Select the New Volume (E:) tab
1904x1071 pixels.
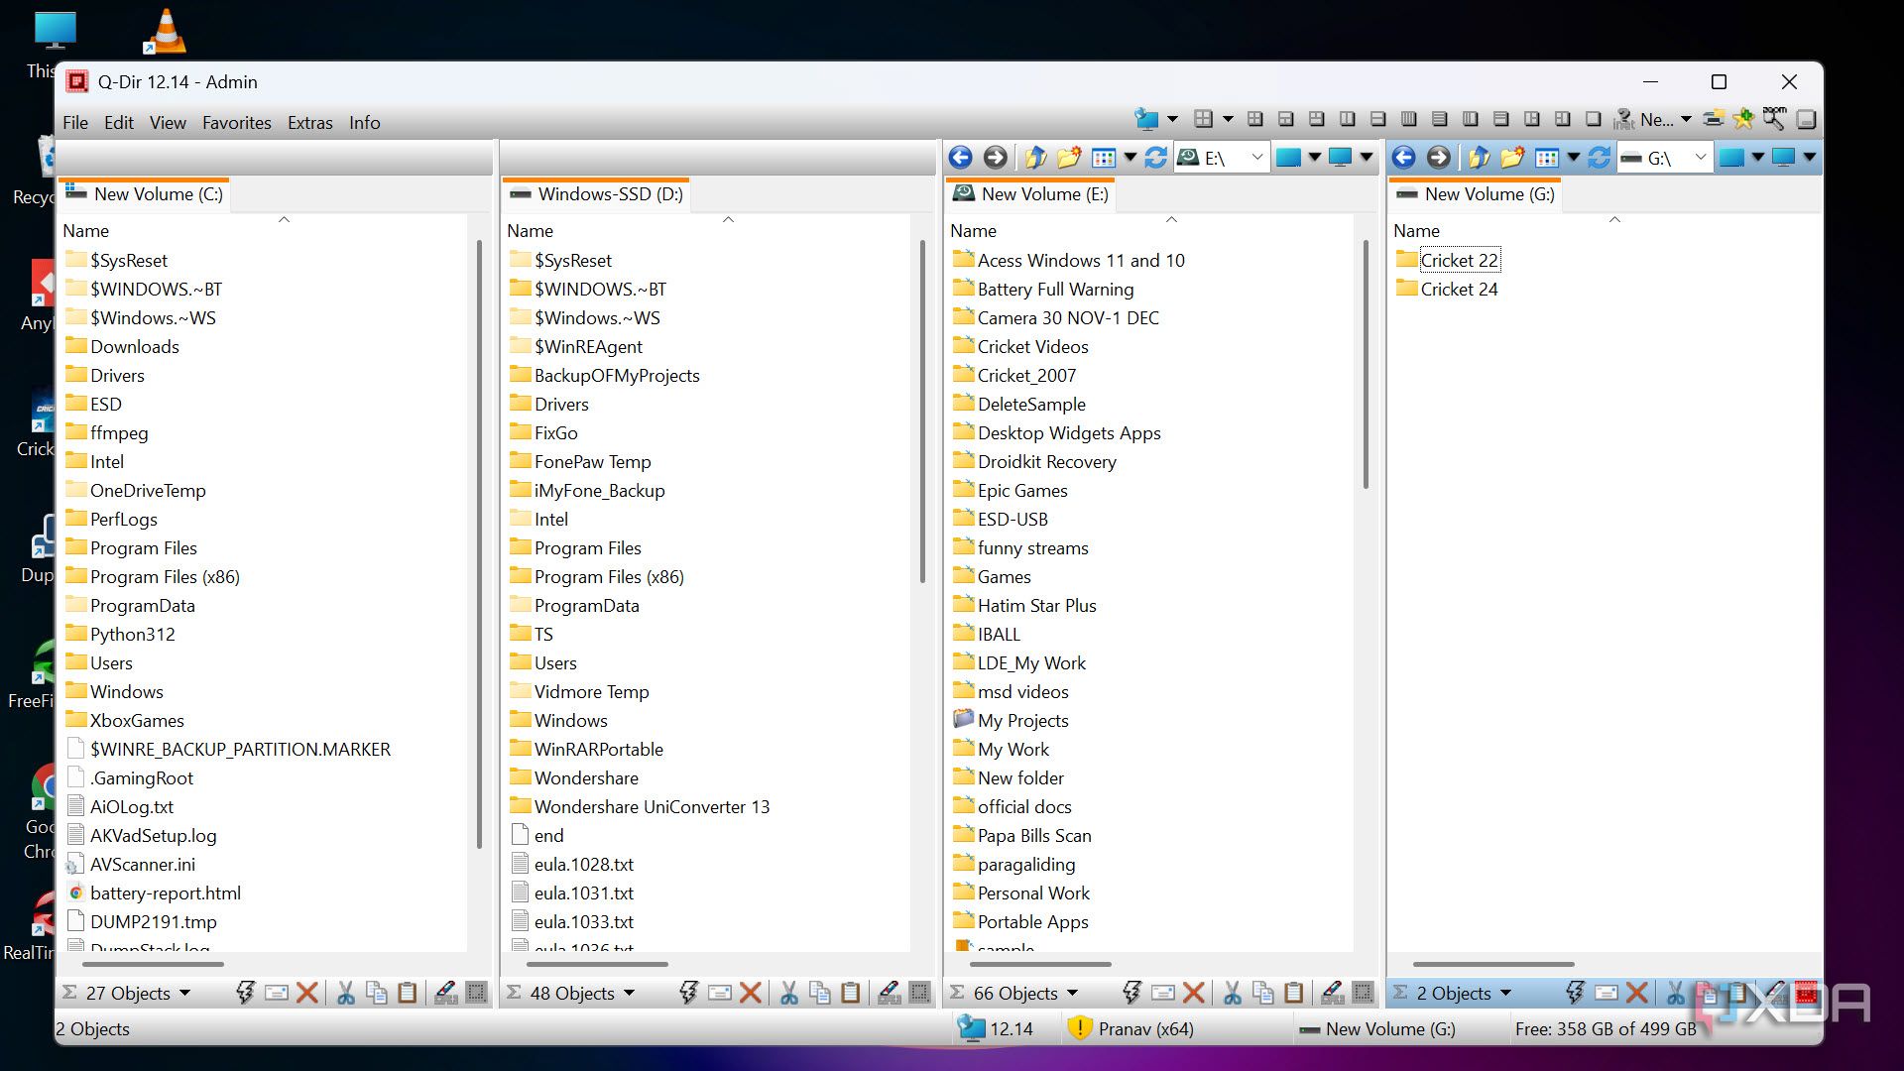point(1031,194)
